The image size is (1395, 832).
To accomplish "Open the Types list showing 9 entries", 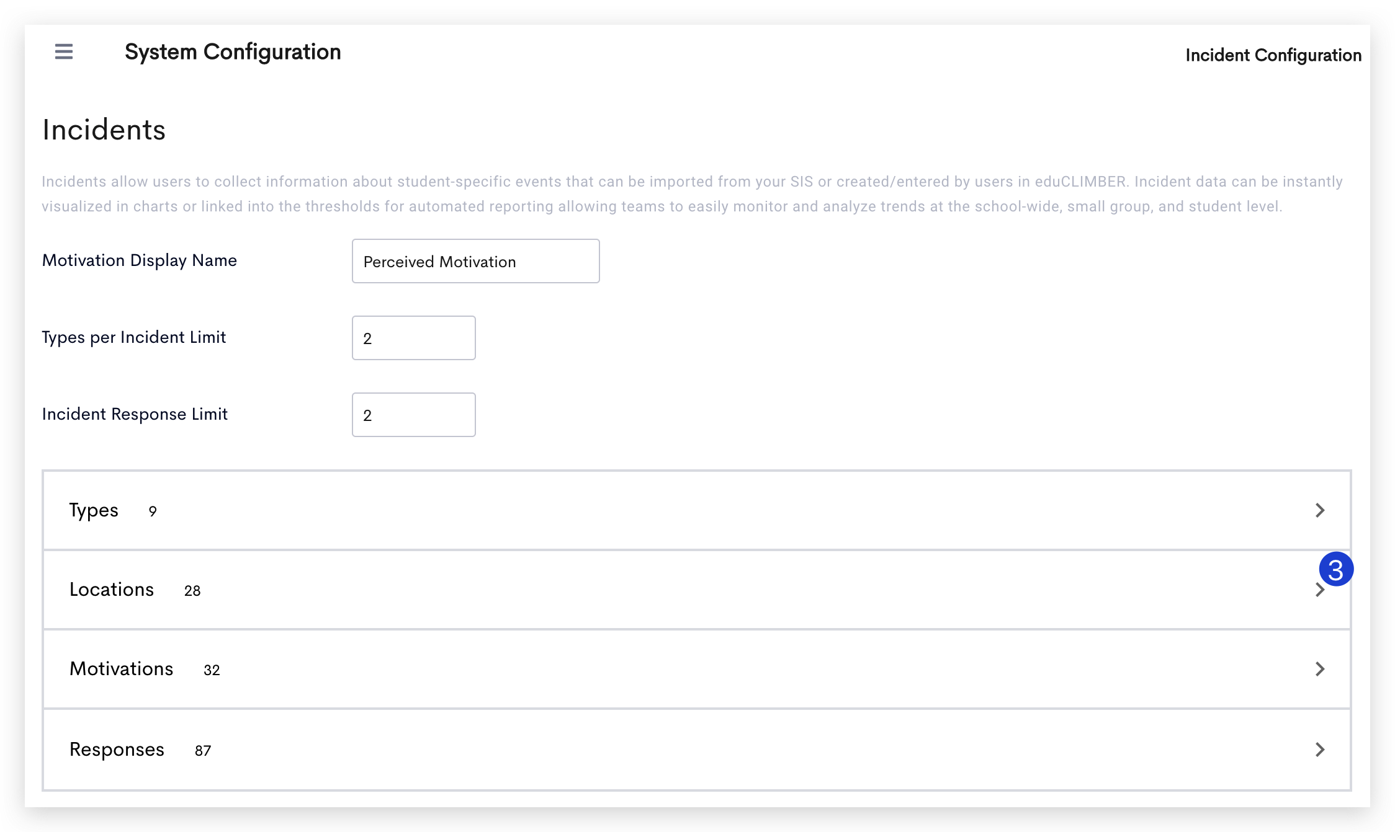I will 94,510.
